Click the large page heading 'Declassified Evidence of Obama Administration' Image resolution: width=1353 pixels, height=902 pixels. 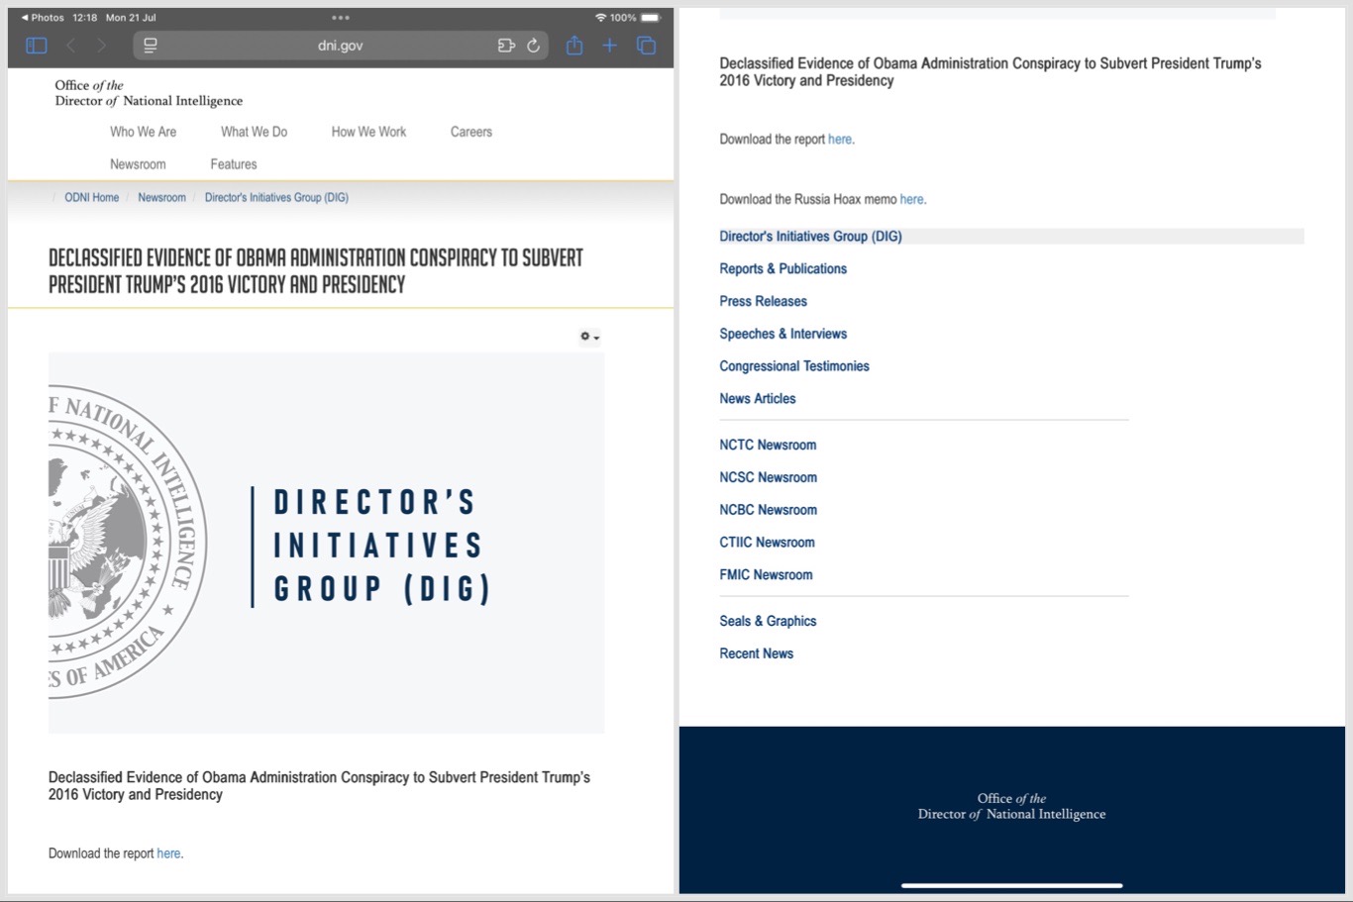316,271
